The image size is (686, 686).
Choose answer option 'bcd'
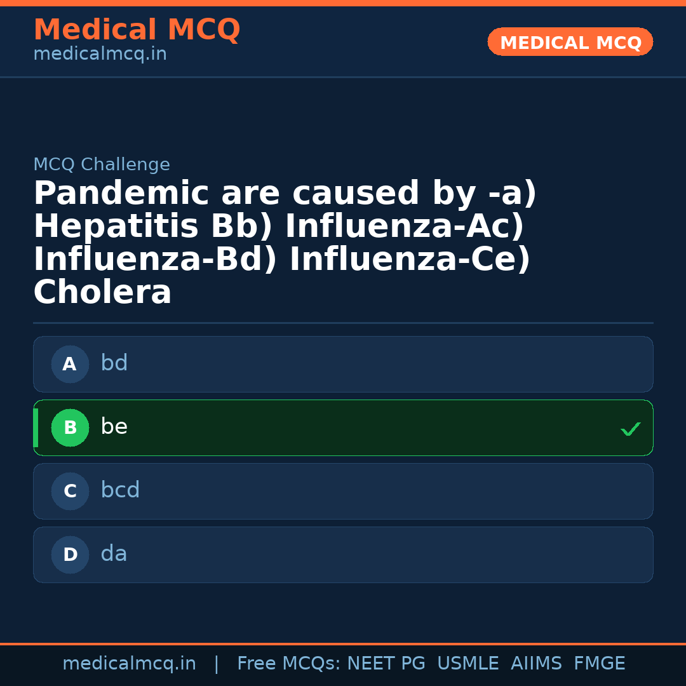click(x=343, y=491)
